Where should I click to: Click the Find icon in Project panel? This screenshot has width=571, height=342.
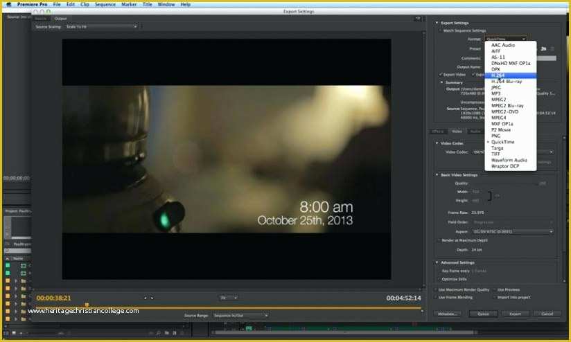159,333
